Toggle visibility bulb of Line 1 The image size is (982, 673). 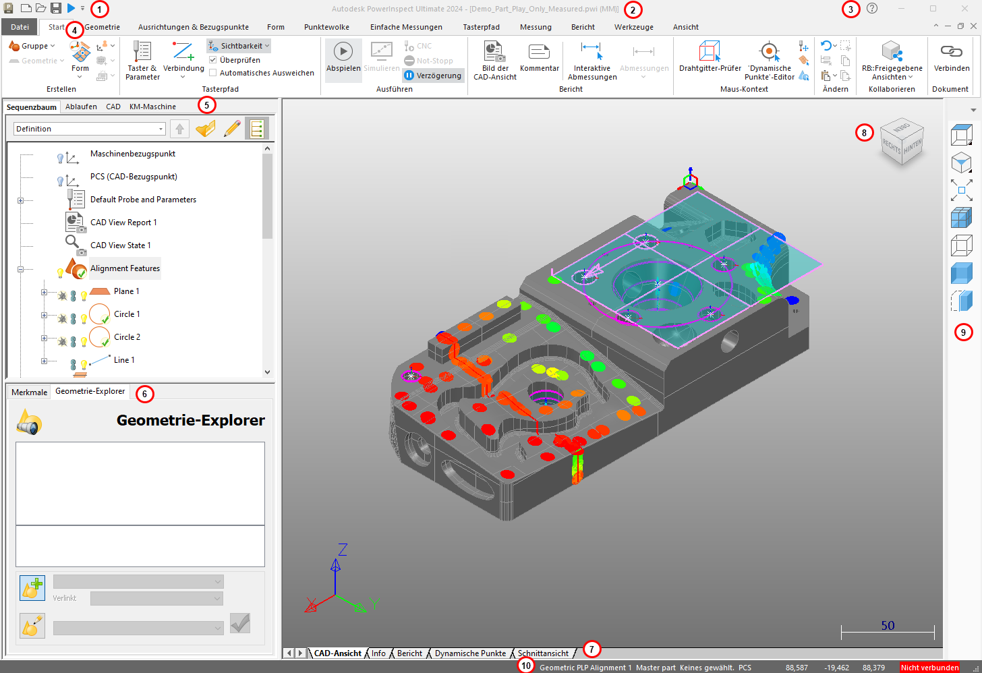84,365
